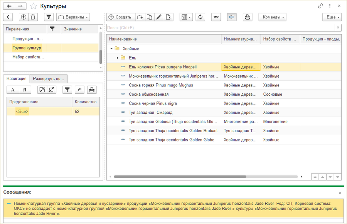Click the Еще button
This screenshot has height=224, width=347.
pos(332,17)
